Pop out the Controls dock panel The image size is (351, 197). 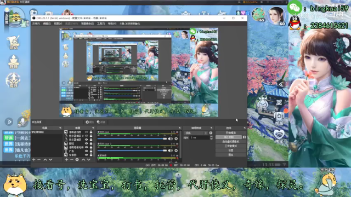coord(245,128)
